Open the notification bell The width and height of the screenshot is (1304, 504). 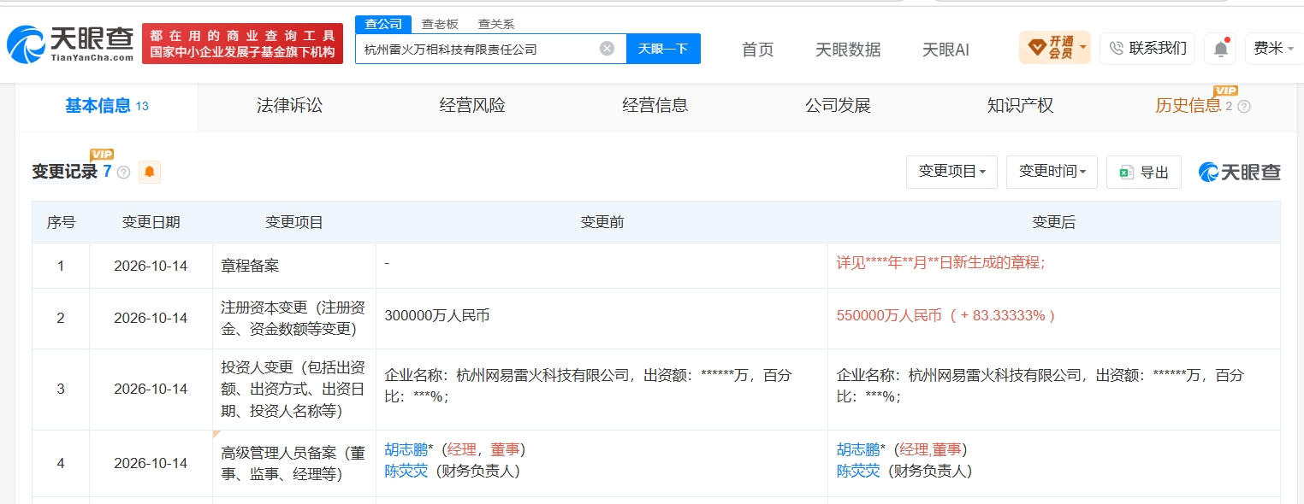coord(1220,49)
